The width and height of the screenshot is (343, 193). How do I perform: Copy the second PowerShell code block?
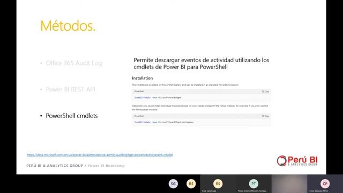[x=265, y=116]
